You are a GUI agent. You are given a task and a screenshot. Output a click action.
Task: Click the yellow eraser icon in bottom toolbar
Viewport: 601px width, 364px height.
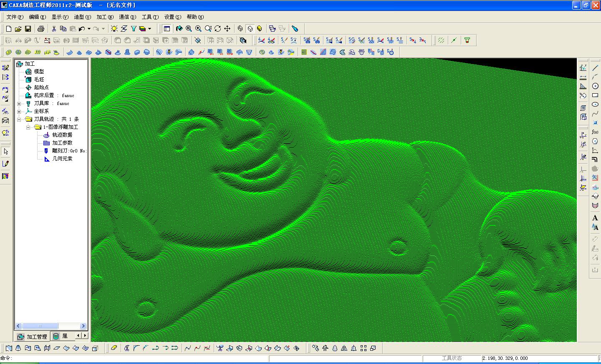[114, 348]
